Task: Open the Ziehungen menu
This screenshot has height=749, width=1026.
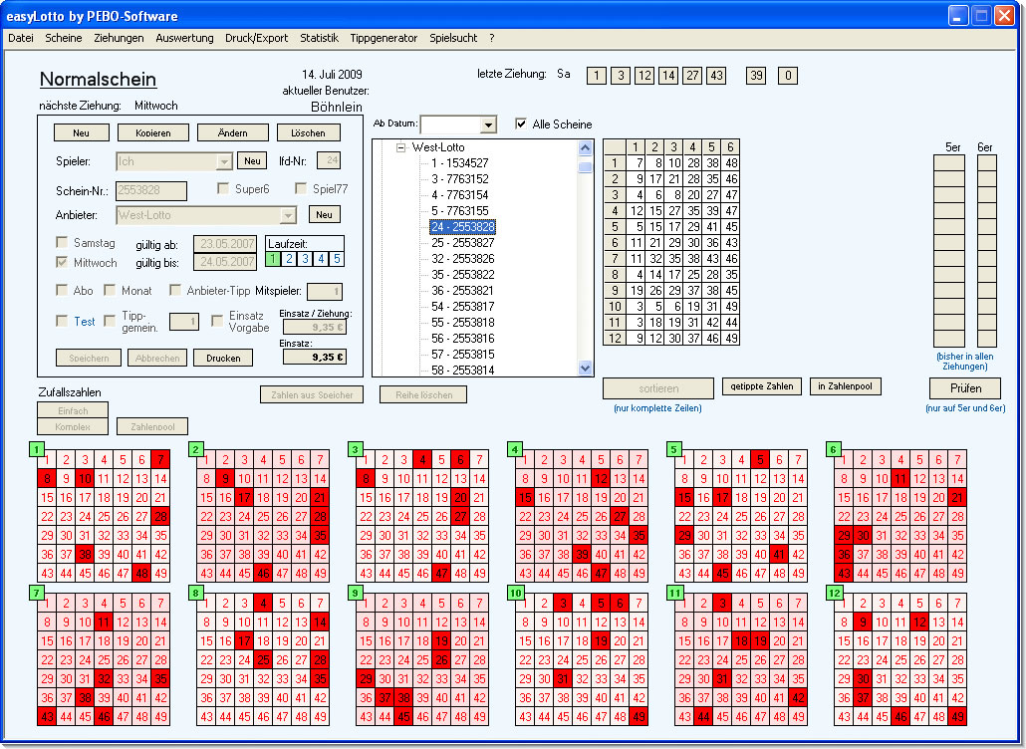Action: pyautogui.click(x=119, y=38)
